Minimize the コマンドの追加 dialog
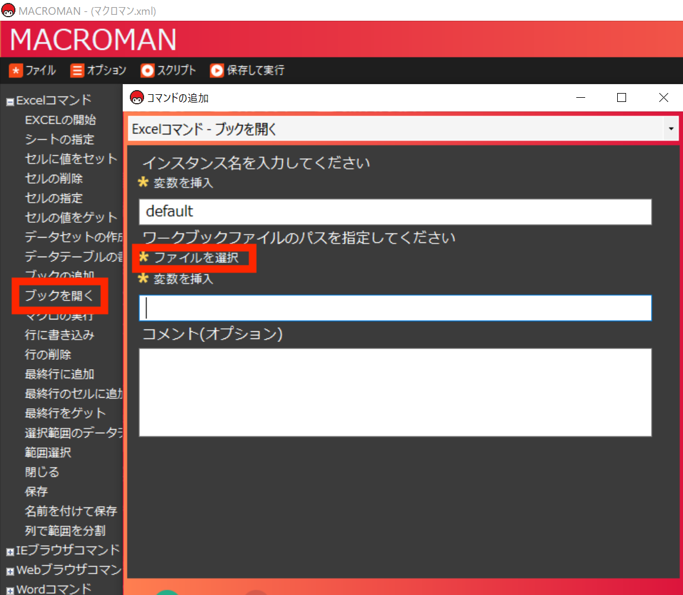 tap(580, 98)
